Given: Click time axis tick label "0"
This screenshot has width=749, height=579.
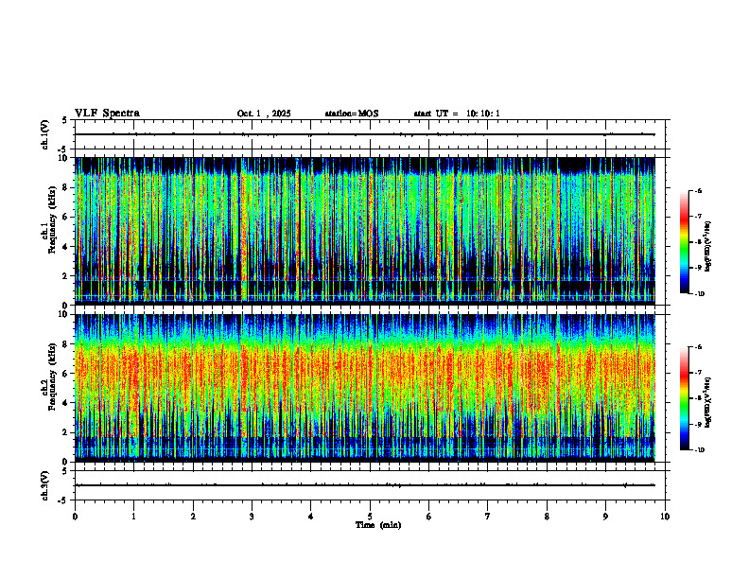Looking at the screenshot, I should (x=75, y=517).
